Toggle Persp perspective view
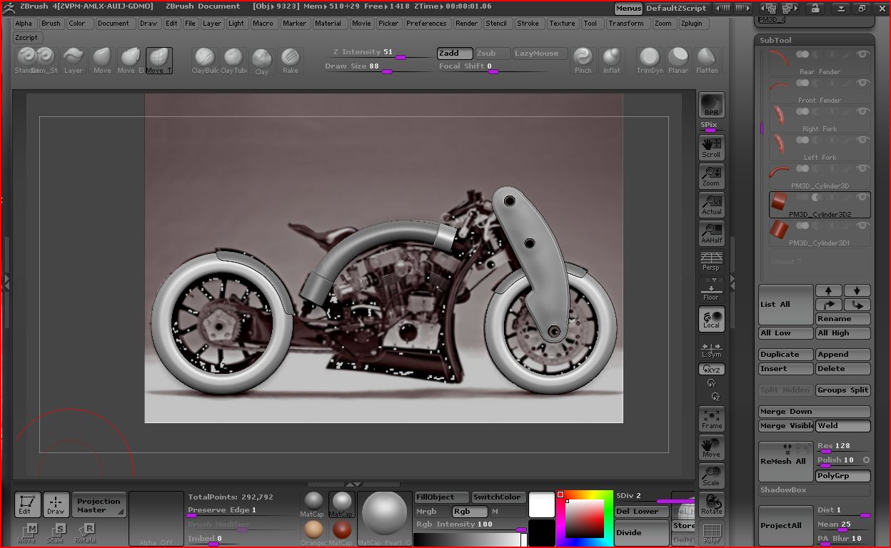 (711, 261)
